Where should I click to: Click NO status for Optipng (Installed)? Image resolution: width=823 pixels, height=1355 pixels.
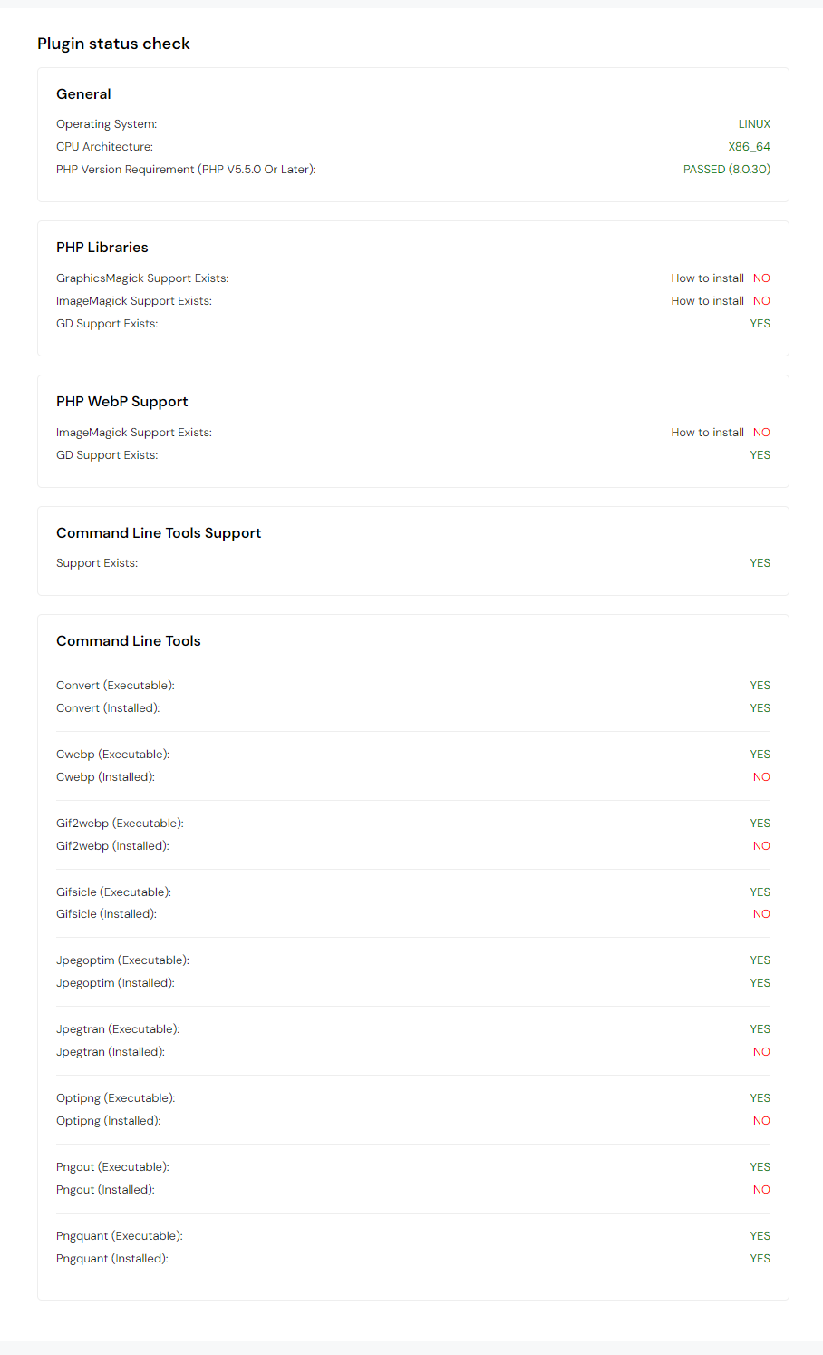(761, 1121)
